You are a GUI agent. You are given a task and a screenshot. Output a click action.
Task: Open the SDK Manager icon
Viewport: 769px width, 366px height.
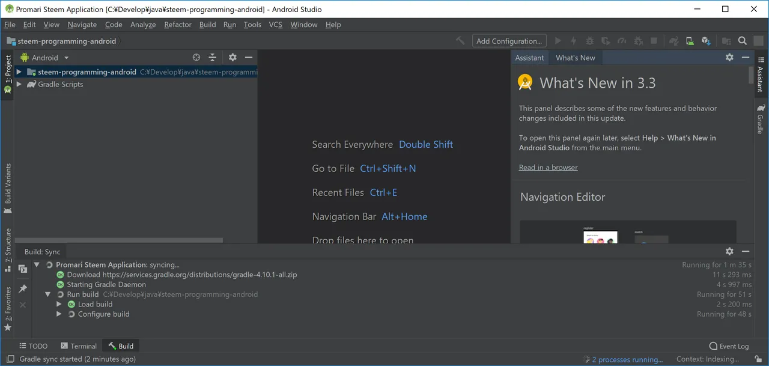pos(707,41)
